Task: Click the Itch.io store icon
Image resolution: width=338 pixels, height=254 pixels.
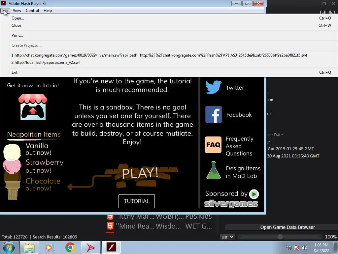Action: [x=33, y=107]
